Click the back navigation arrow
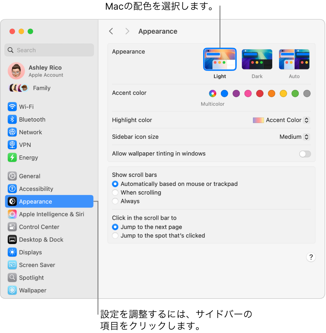 111,31
